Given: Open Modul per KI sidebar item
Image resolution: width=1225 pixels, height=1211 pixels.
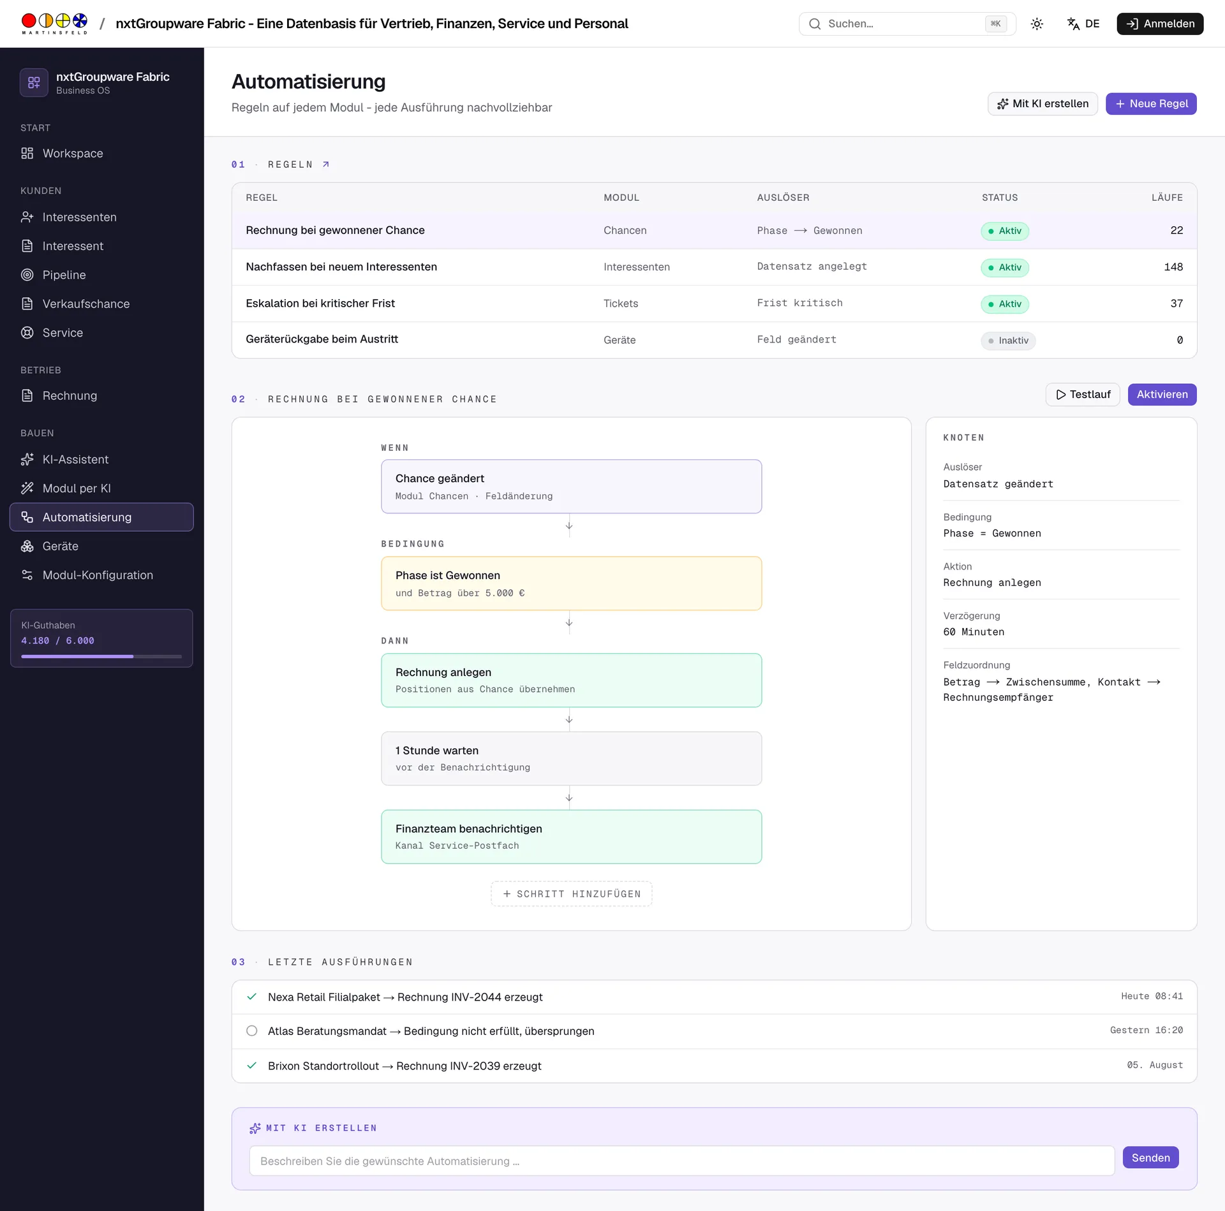Looking at the screenshot, I should click(102, 488).
